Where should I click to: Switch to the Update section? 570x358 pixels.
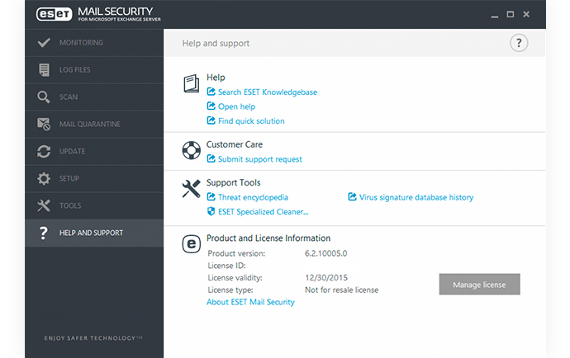tap(94, 152)
